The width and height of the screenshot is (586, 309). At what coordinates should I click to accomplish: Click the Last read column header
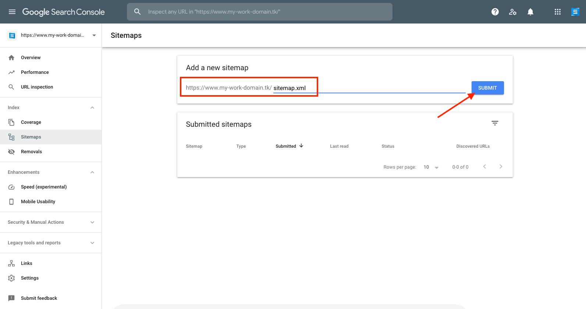[x=339, y=146]
